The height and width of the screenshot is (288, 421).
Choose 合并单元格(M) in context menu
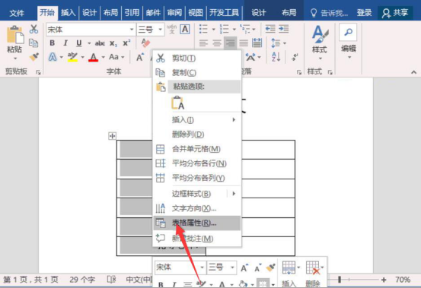(x=197, y=149)
